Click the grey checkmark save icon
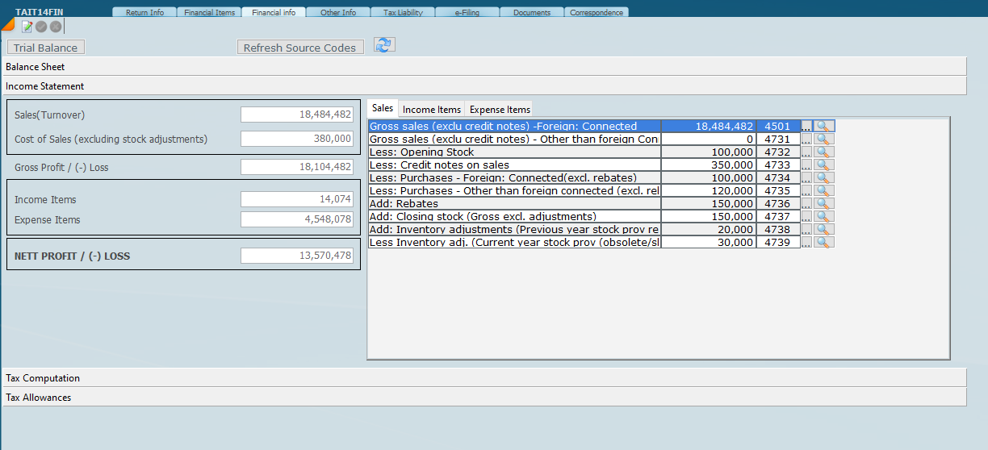 [x=41, y=27]
